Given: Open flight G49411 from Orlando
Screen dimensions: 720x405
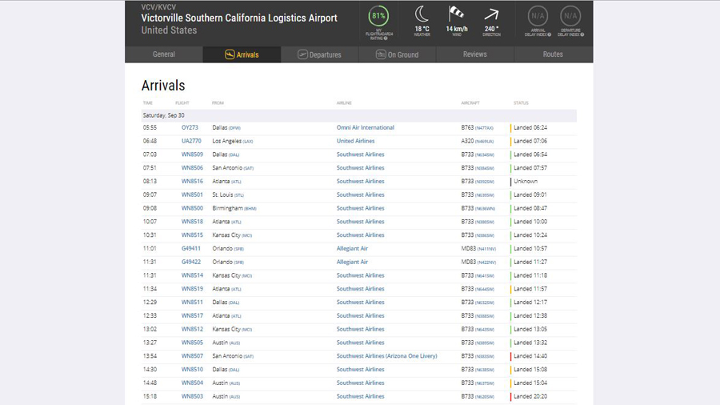Looking at the screenshot, I should coord(191,249).
